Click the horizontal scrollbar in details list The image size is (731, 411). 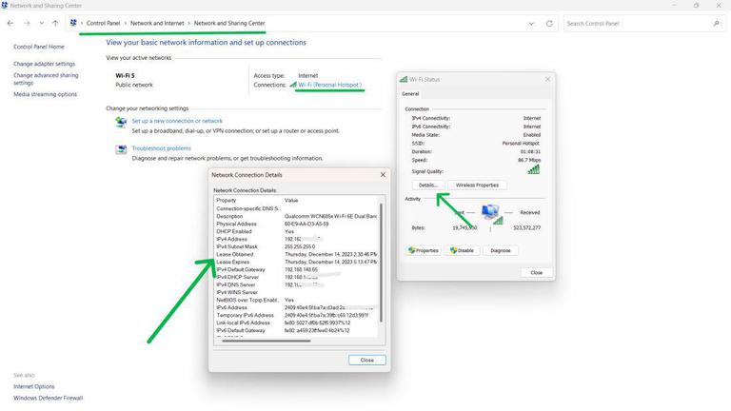coord(267,342)
